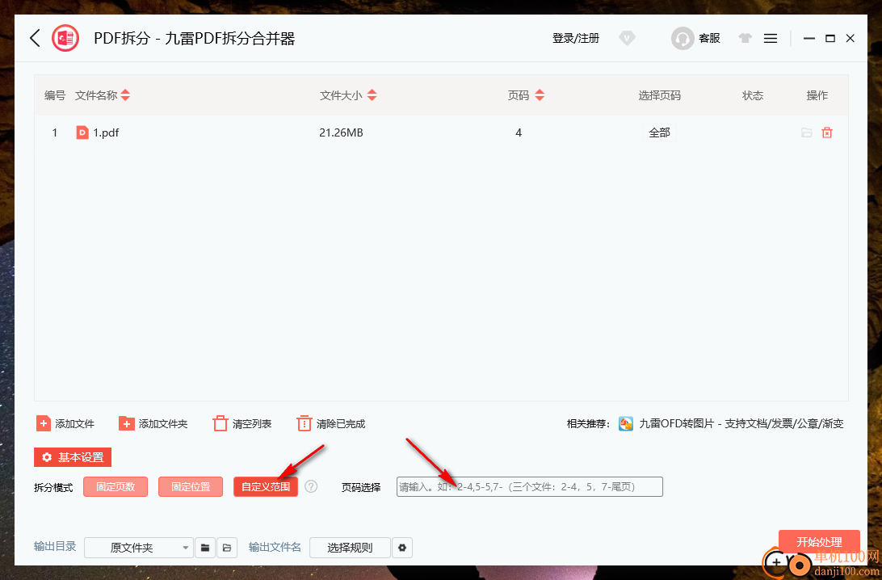
Task: Select the 1.pdf file name
Action: 106,132
